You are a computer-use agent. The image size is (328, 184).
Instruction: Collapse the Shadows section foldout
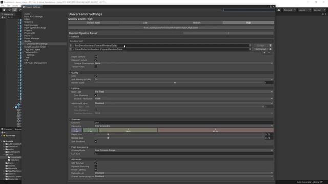(x=70, y=119)
